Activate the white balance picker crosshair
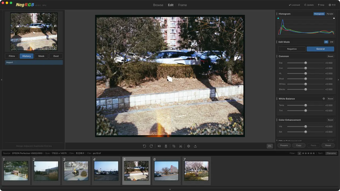The width and height of the screenshot is (340, 191). click(x=324, y=99)
